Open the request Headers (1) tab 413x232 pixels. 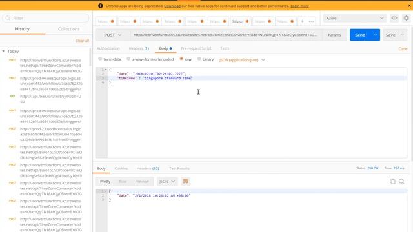point(139,48)
